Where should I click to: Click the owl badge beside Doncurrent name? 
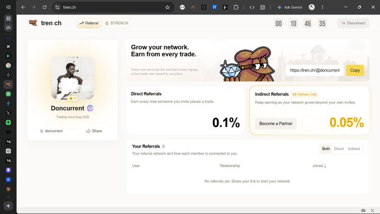click(90, 108)
